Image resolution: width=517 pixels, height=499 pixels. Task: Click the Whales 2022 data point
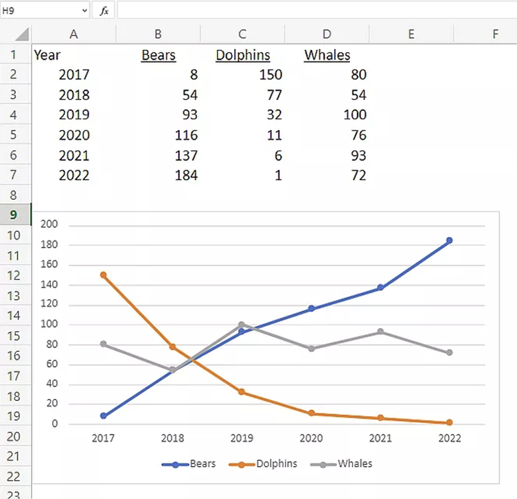click(450, 352)
